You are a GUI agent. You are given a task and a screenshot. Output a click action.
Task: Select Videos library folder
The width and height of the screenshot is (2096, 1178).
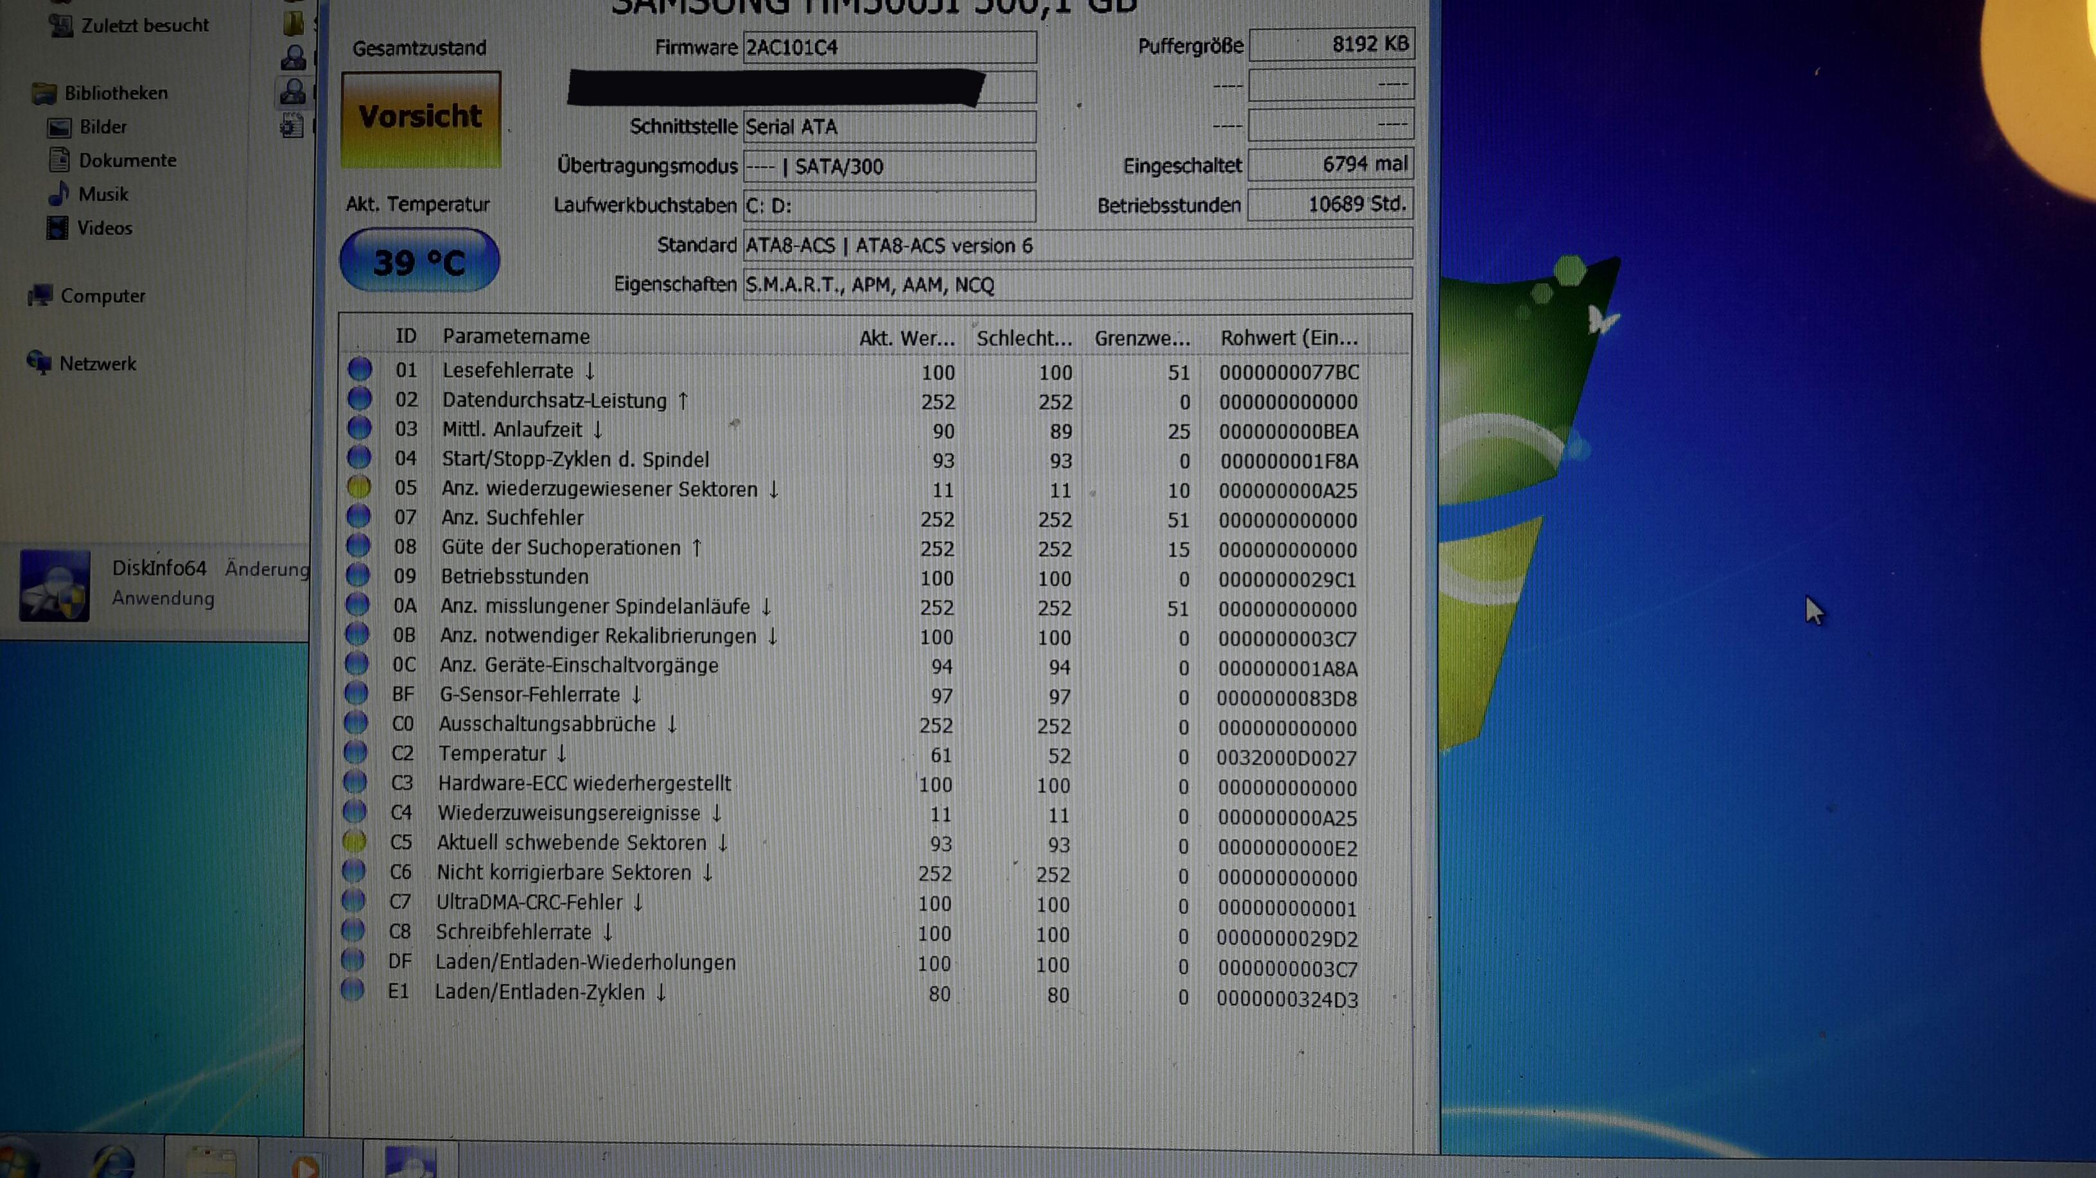click(104, 228)
